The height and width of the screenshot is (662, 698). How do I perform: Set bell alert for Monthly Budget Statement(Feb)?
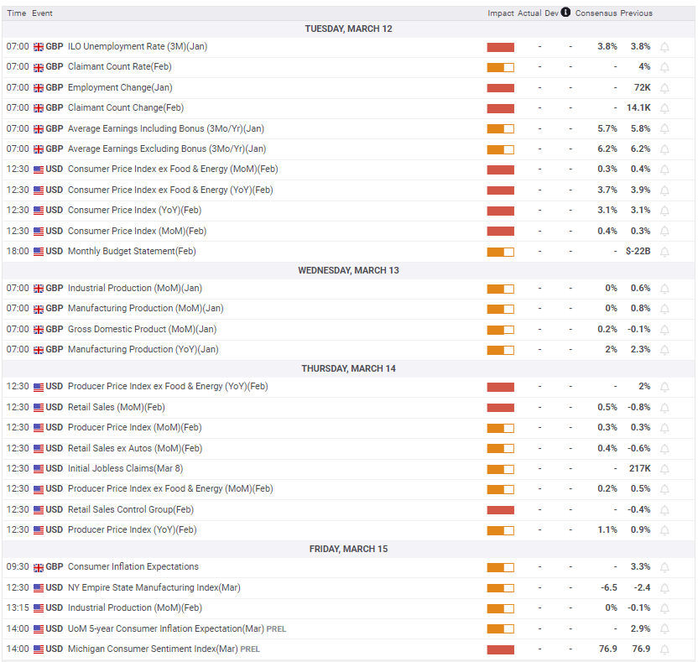[664, 252]
